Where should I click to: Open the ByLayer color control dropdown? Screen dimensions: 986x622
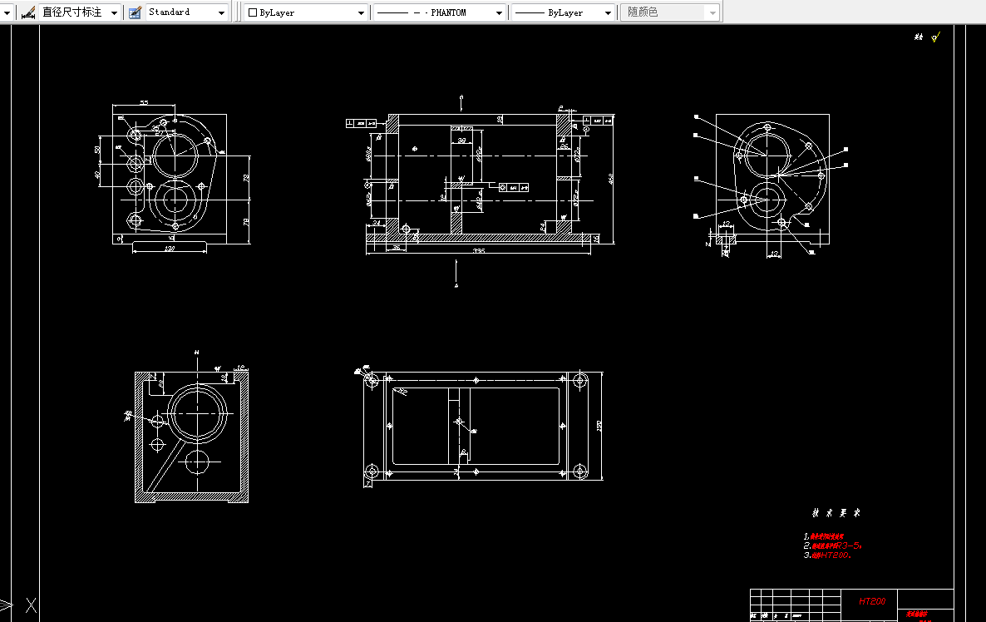306,12
